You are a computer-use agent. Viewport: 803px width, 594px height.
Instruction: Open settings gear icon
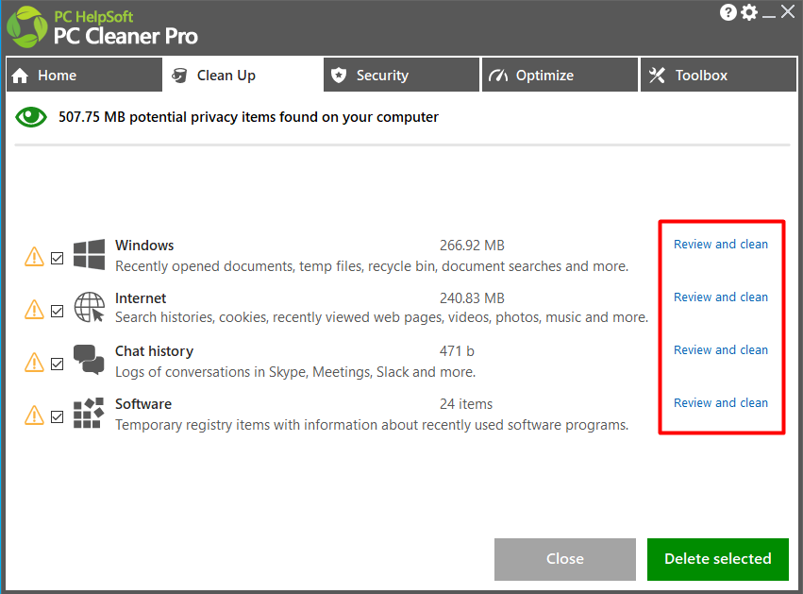click(x=749, y=12)
